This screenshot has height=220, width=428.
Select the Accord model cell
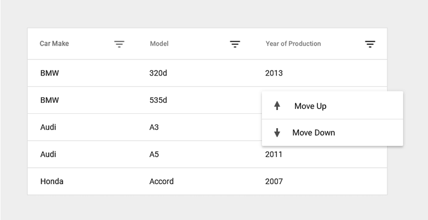click(161, 181)
